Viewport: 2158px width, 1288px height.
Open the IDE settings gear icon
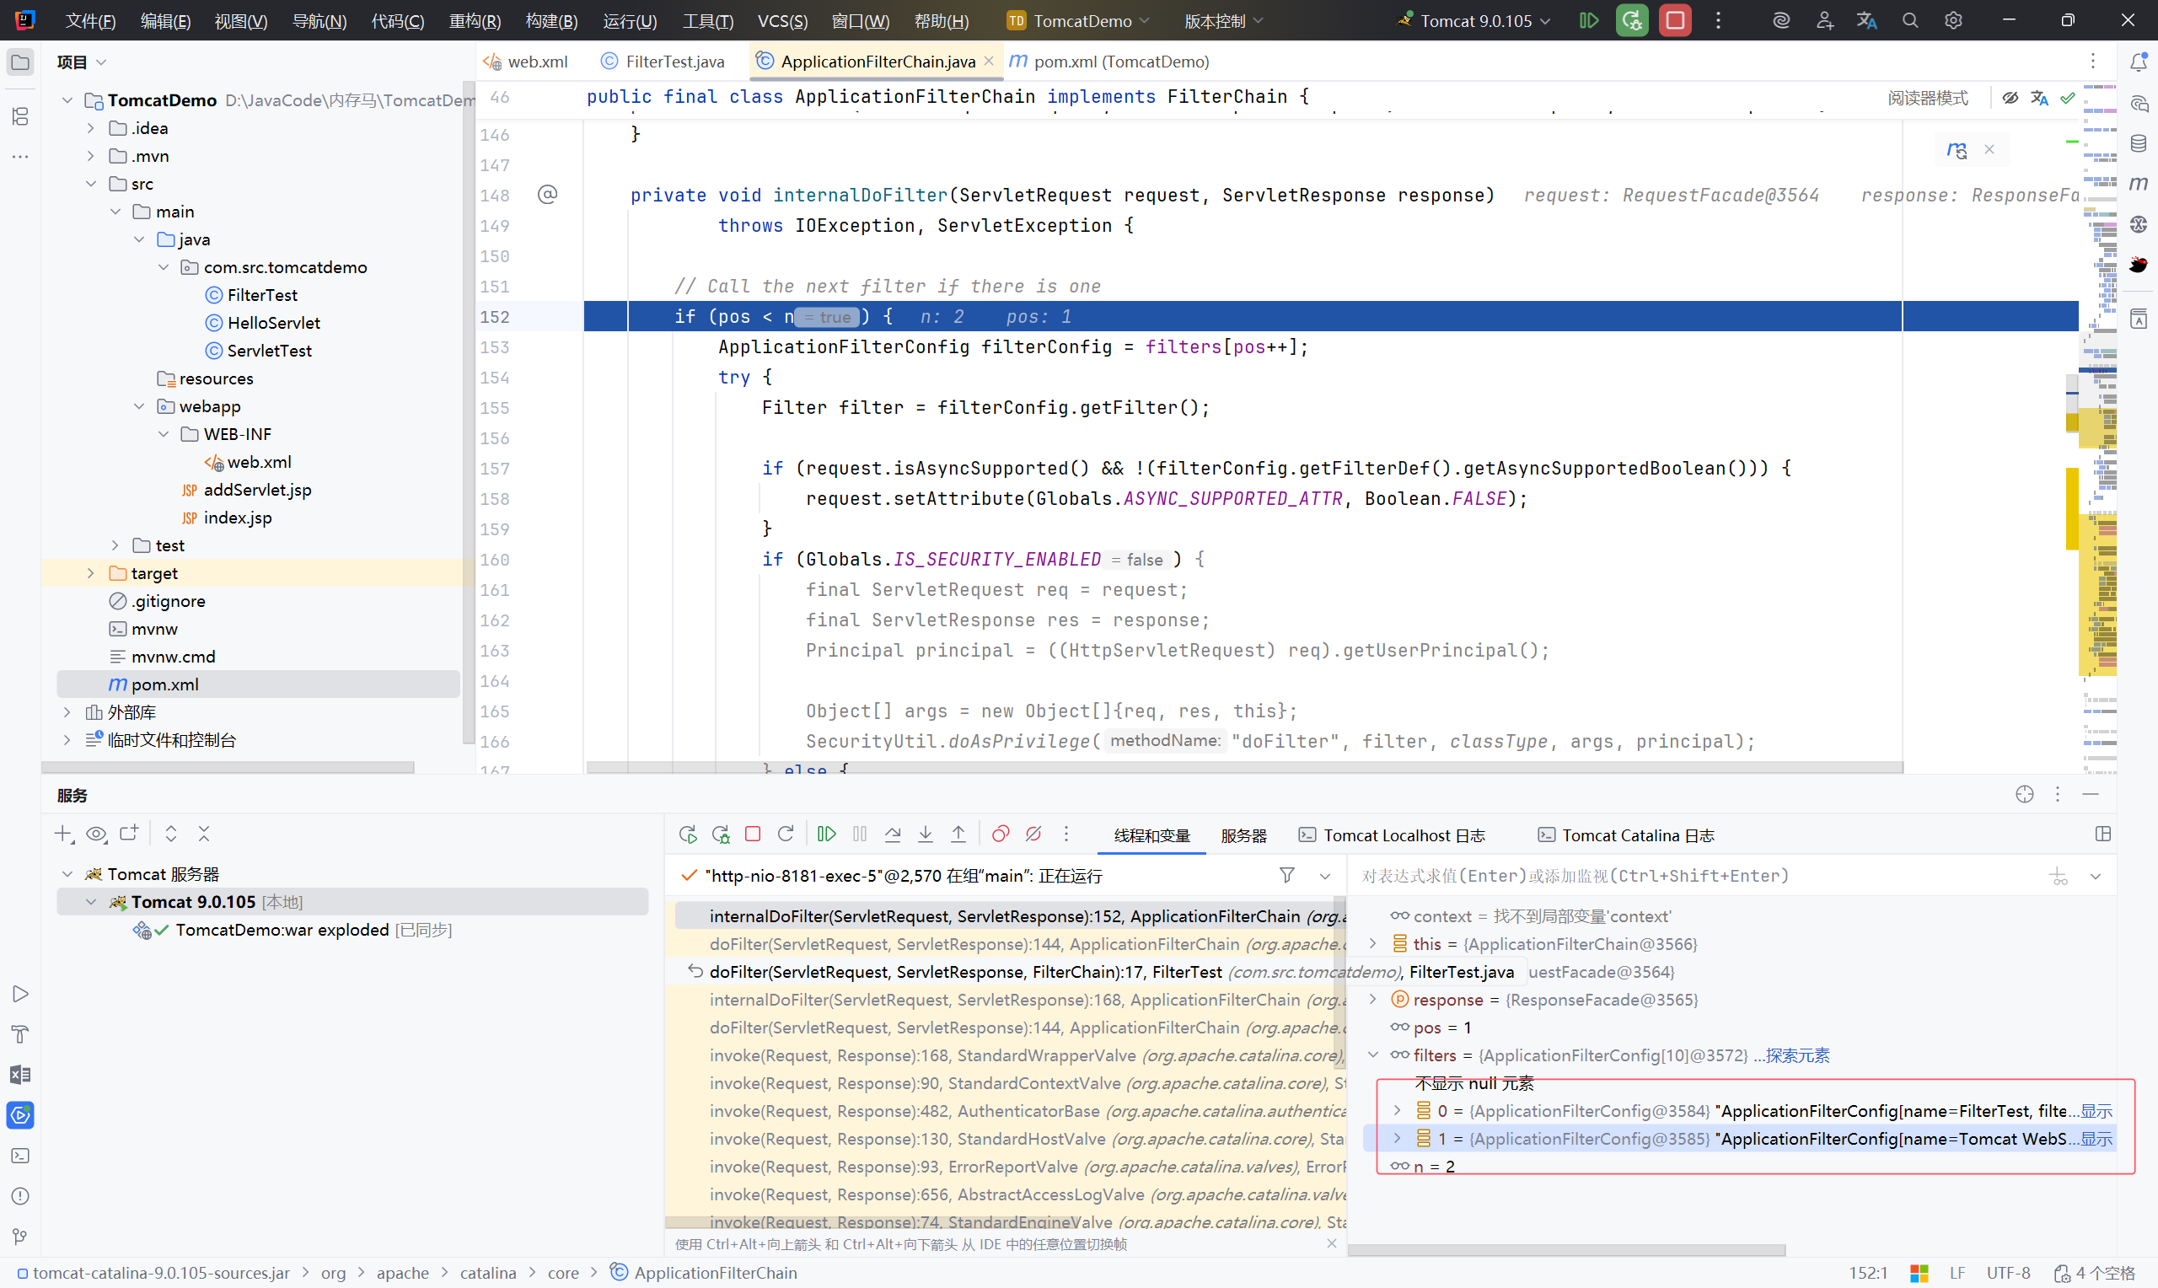[1953, 21]
